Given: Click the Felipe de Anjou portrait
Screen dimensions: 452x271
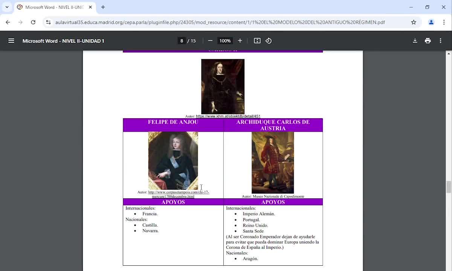Looking at the screenshot, I should [x=173, y=161].
